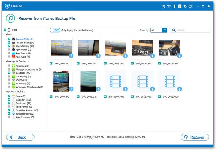Screen dimensions: 216x150
Task: Select Camera Roll (10) category
Action: click(24, 39)
